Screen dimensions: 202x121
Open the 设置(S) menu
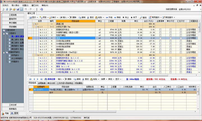pyautogui.click(x=25, y=5)
